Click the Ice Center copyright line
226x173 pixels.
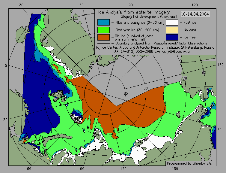pyautogui.click(x=155, y=47)
